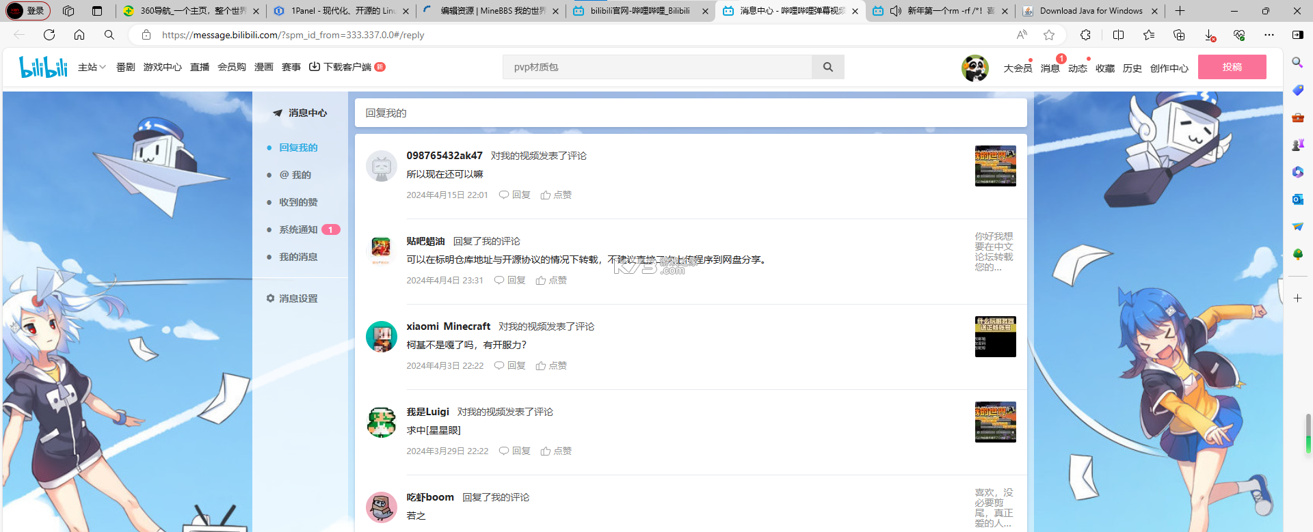This screenshot has width=1313, height=532.
Task: Click reply icon on 贴吧蜡油's comment
Action: click(499, 281)
